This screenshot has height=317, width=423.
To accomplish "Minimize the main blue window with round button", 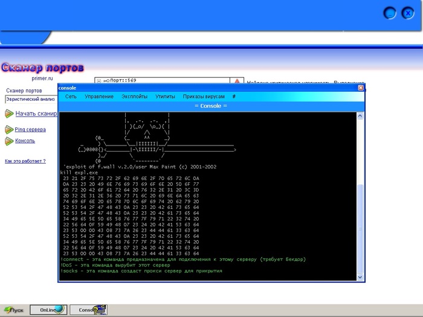I will pyautogui.click(x=390, y=13).
